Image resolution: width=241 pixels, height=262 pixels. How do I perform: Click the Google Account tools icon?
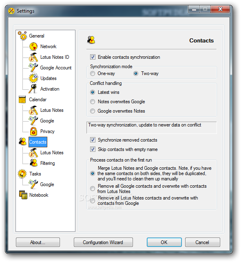click(33, 67)
